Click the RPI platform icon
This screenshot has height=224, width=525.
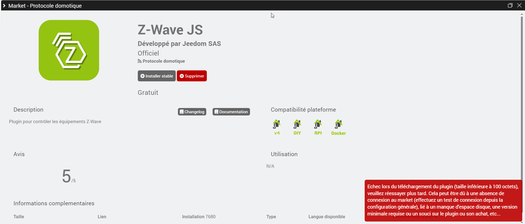coord(318,127)
